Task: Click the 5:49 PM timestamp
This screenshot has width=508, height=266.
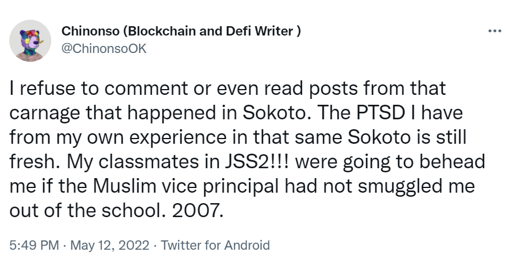Action: click(x=34, y=245)
